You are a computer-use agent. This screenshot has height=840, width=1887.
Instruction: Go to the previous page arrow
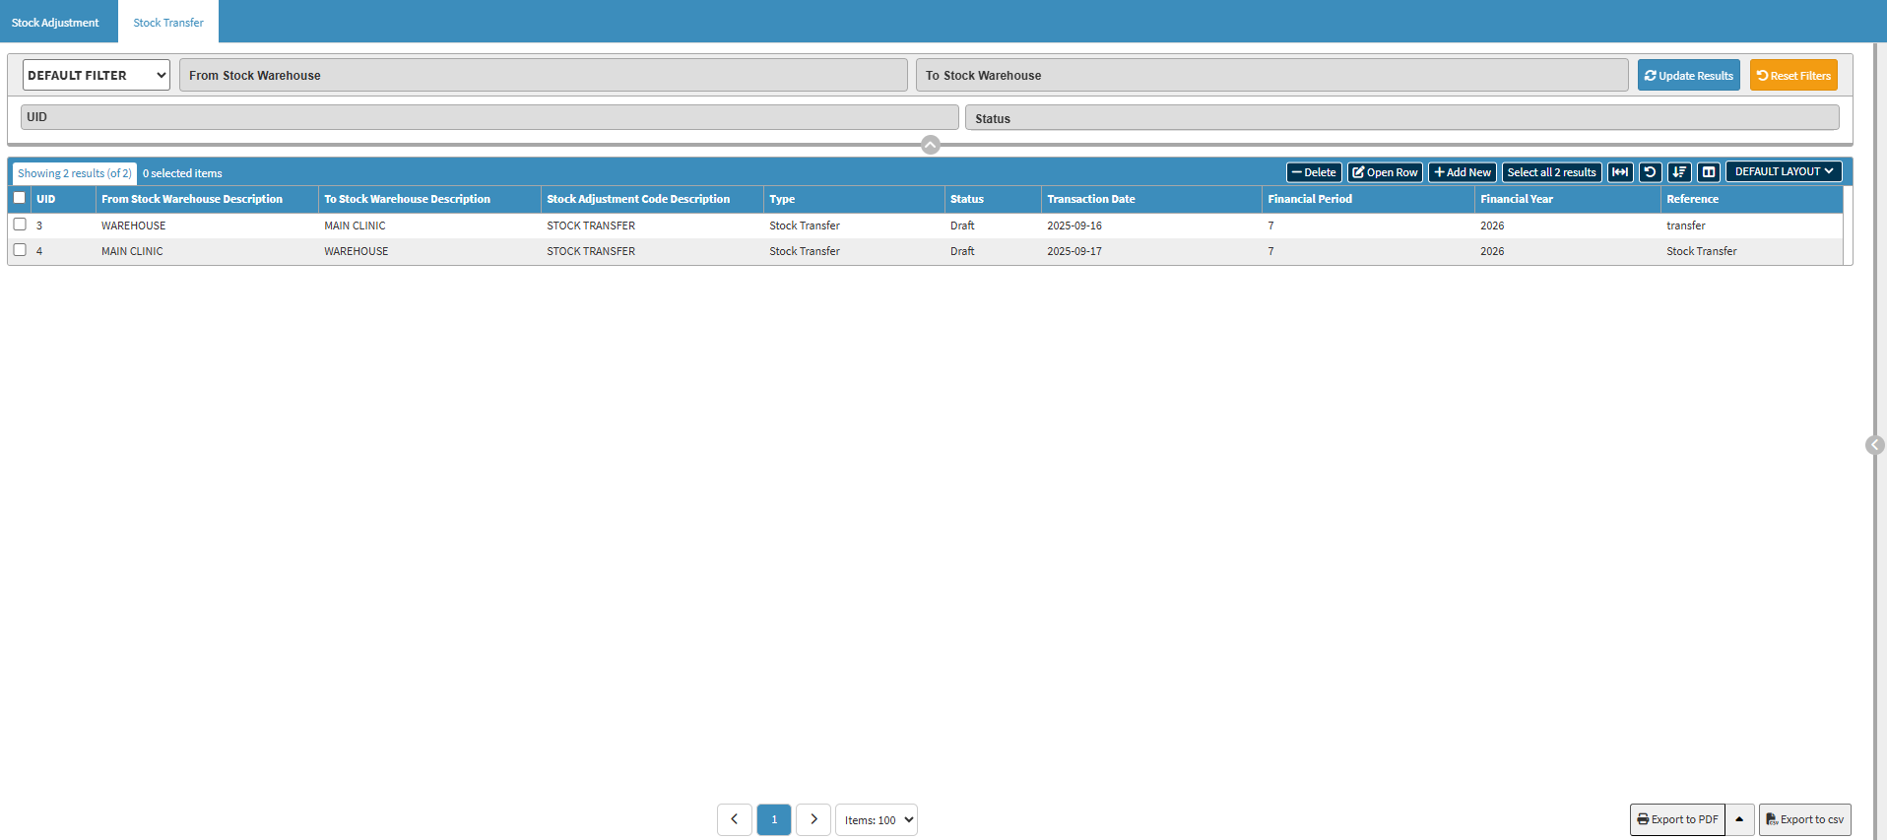(x=735, y=819)
